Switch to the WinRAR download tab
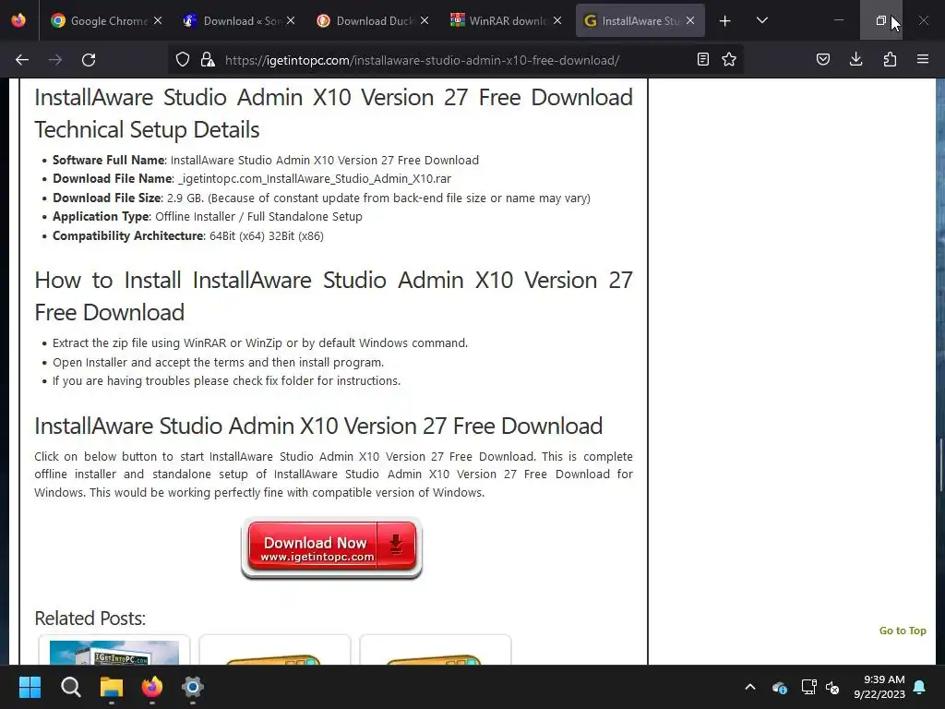Image resolution: width=945 pixels, height=709 pixels. (507, 20)
